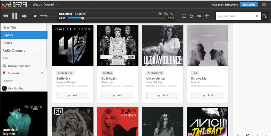This screenshot has height=136, width=271.
Task: Open the Do It Again title link
Action: coord(109,78)
